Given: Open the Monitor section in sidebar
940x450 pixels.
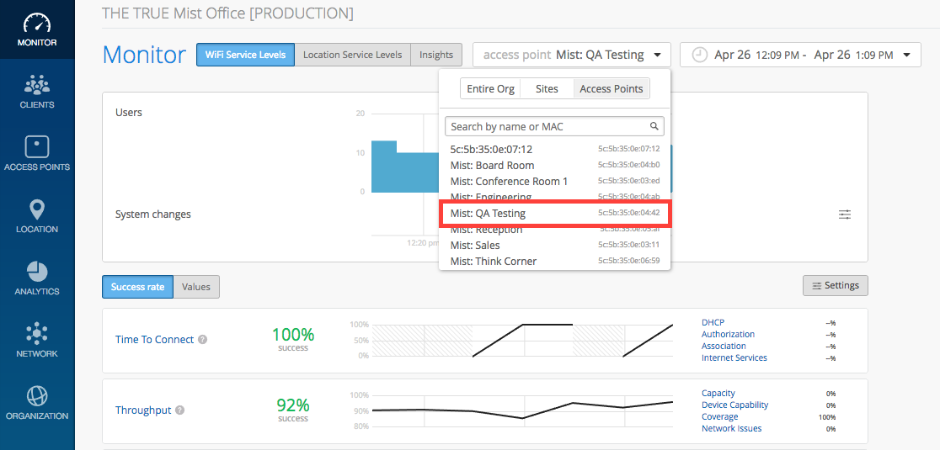Looking at the screenshot, I should [x=37, y=29].
